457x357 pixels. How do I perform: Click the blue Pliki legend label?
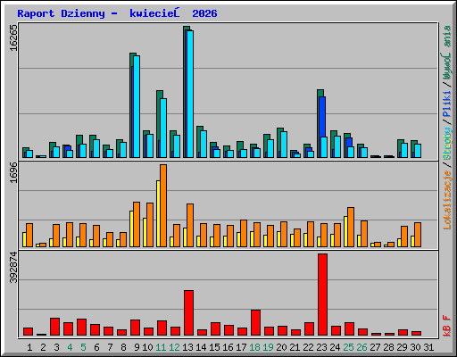pyautogui.click(x=447, y=104)
